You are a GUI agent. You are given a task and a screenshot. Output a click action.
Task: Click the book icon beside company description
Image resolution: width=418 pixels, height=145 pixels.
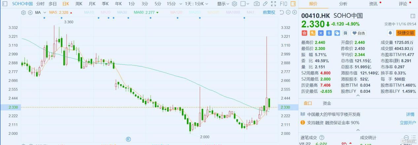pyautogui.click(x=303, y=114)
